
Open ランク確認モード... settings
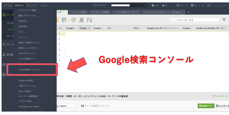28,59
